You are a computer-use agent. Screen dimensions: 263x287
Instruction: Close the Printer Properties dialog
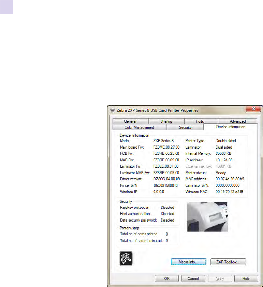coord(253,109)
